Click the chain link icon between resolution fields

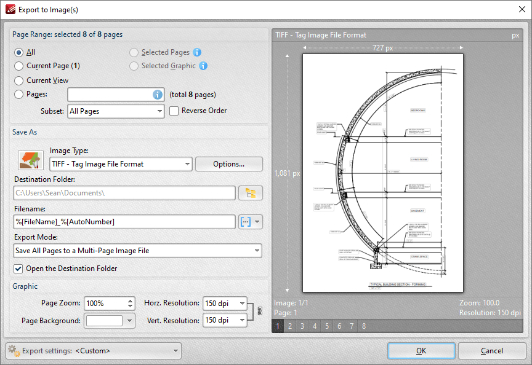pos(259,312)
